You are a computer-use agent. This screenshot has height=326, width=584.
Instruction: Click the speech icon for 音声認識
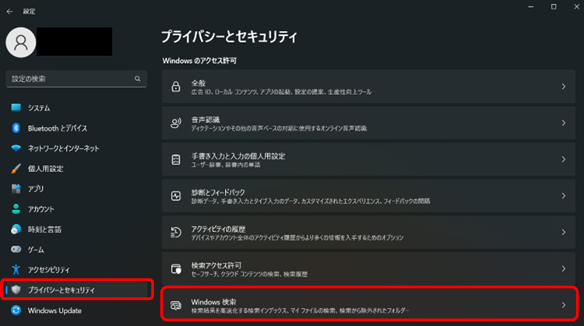click(x=176, y=123)
